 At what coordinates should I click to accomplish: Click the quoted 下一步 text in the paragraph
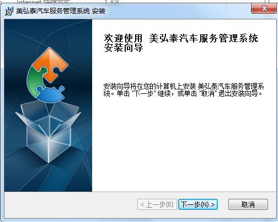pos(143,93)
